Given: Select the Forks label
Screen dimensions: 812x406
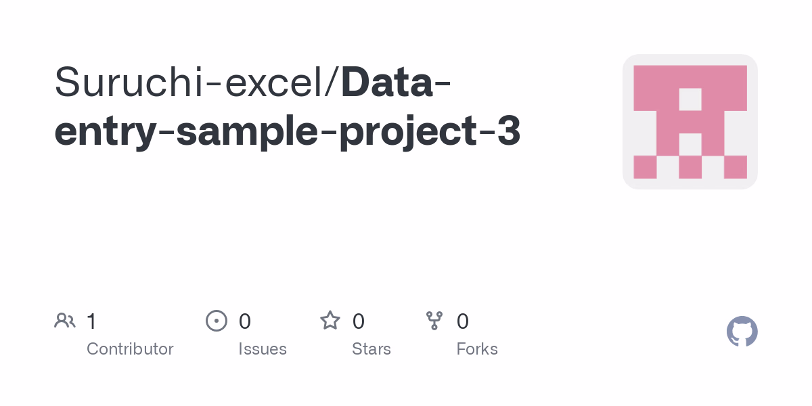Looking at the screenshot, I should [477, 349].
